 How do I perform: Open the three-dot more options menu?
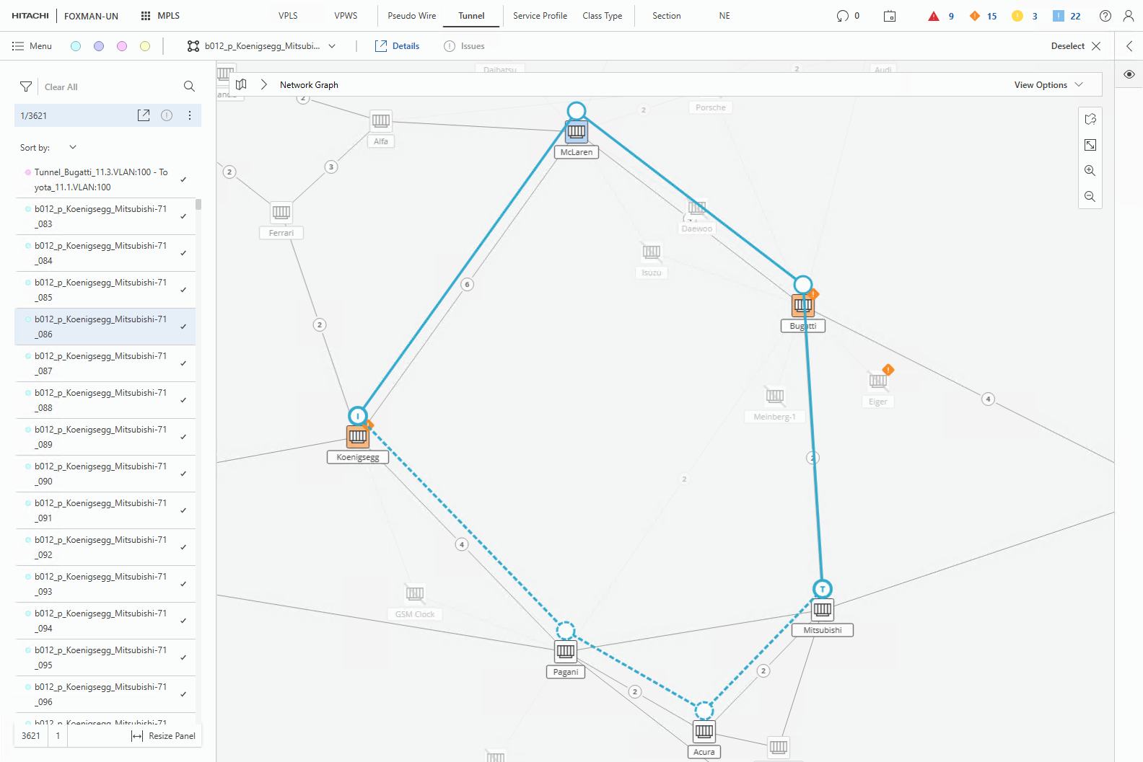pos(190,115)
